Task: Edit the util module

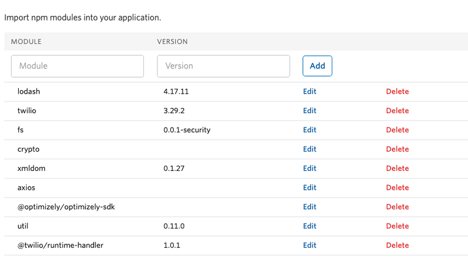Action: pos(309,226)
